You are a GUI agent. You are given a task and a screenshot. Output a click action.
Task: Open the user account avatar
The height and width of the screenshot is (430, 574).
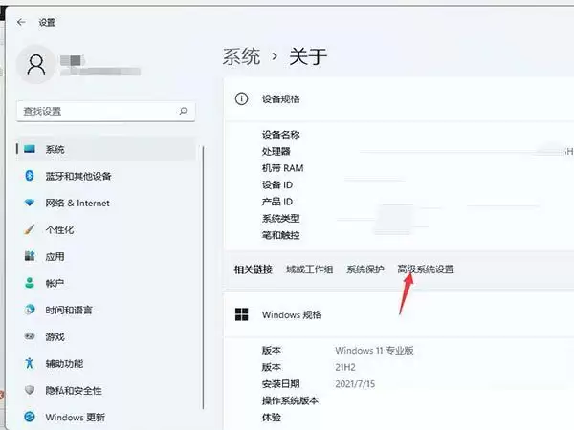[36, 64]
